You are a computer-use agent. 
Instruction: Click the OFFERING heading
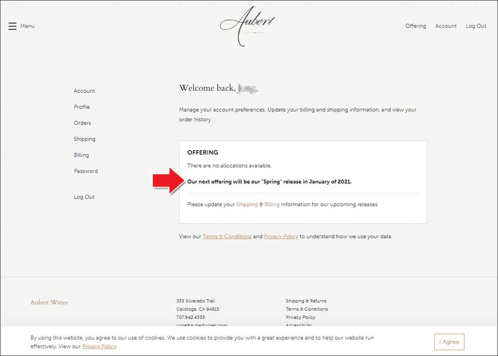pyautogui.click(x=203, y=152)
